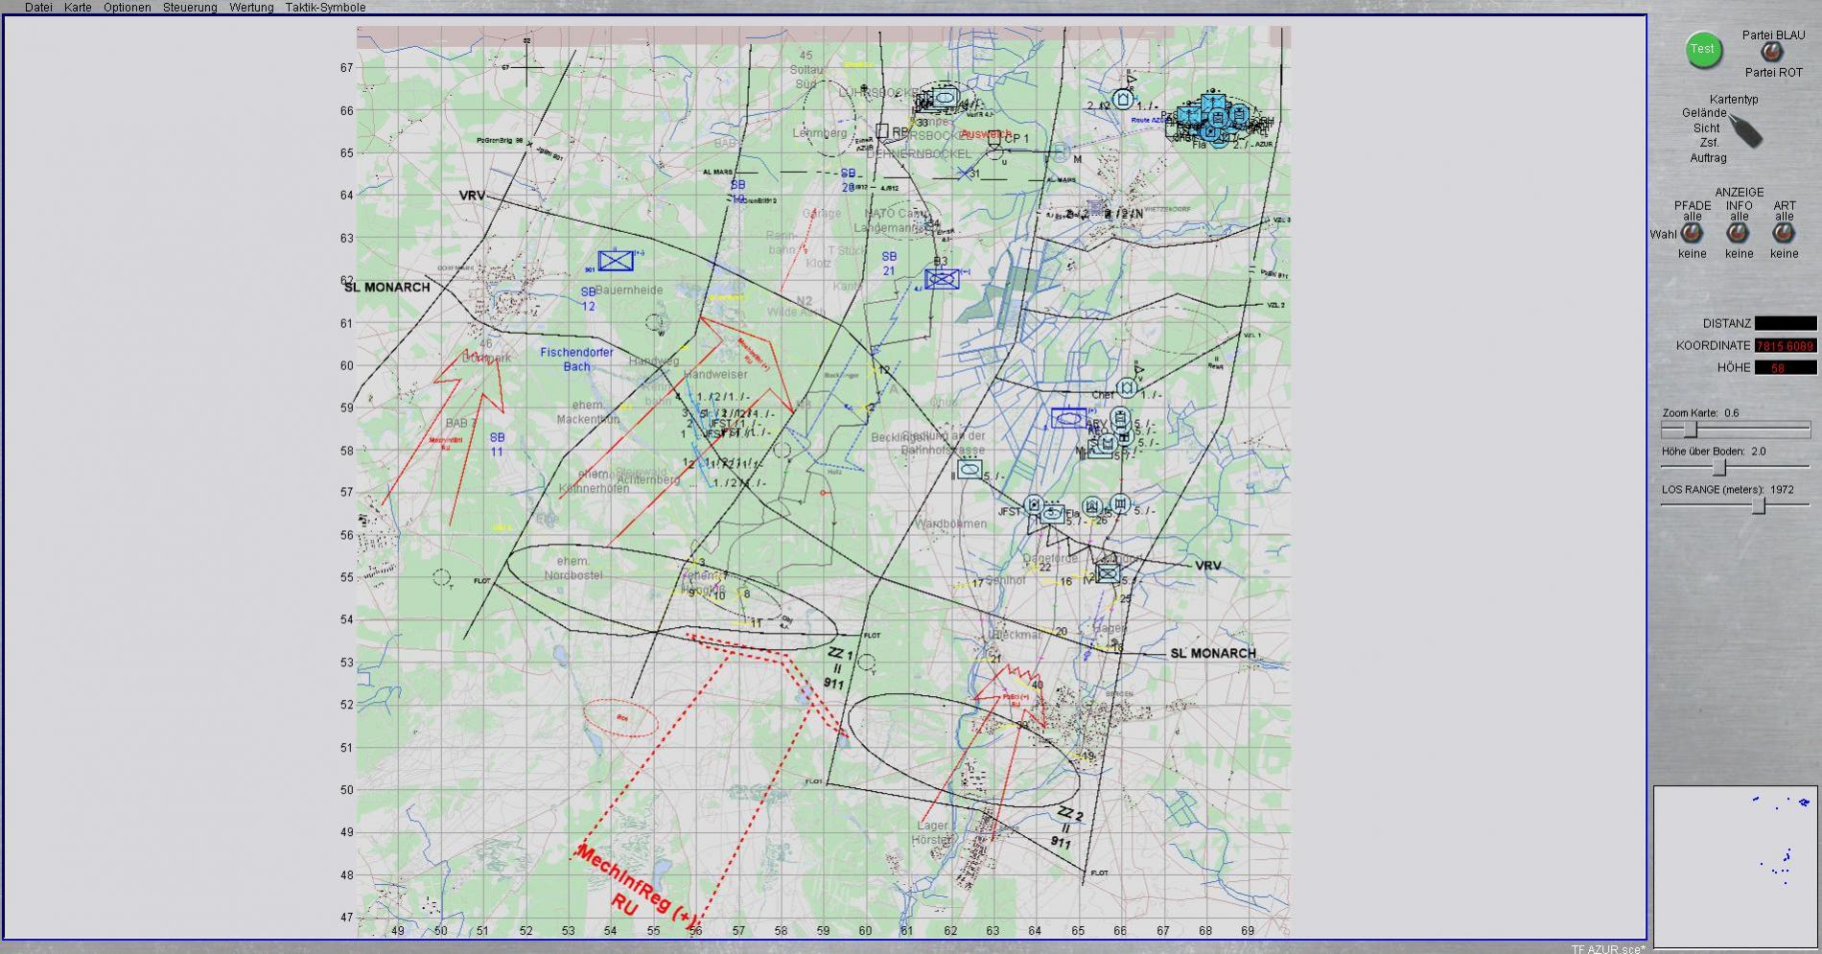Viewport: 1822px width, 954px height.
Task: Click the infantry unit symbol on VRV line
Action: 1109,573
